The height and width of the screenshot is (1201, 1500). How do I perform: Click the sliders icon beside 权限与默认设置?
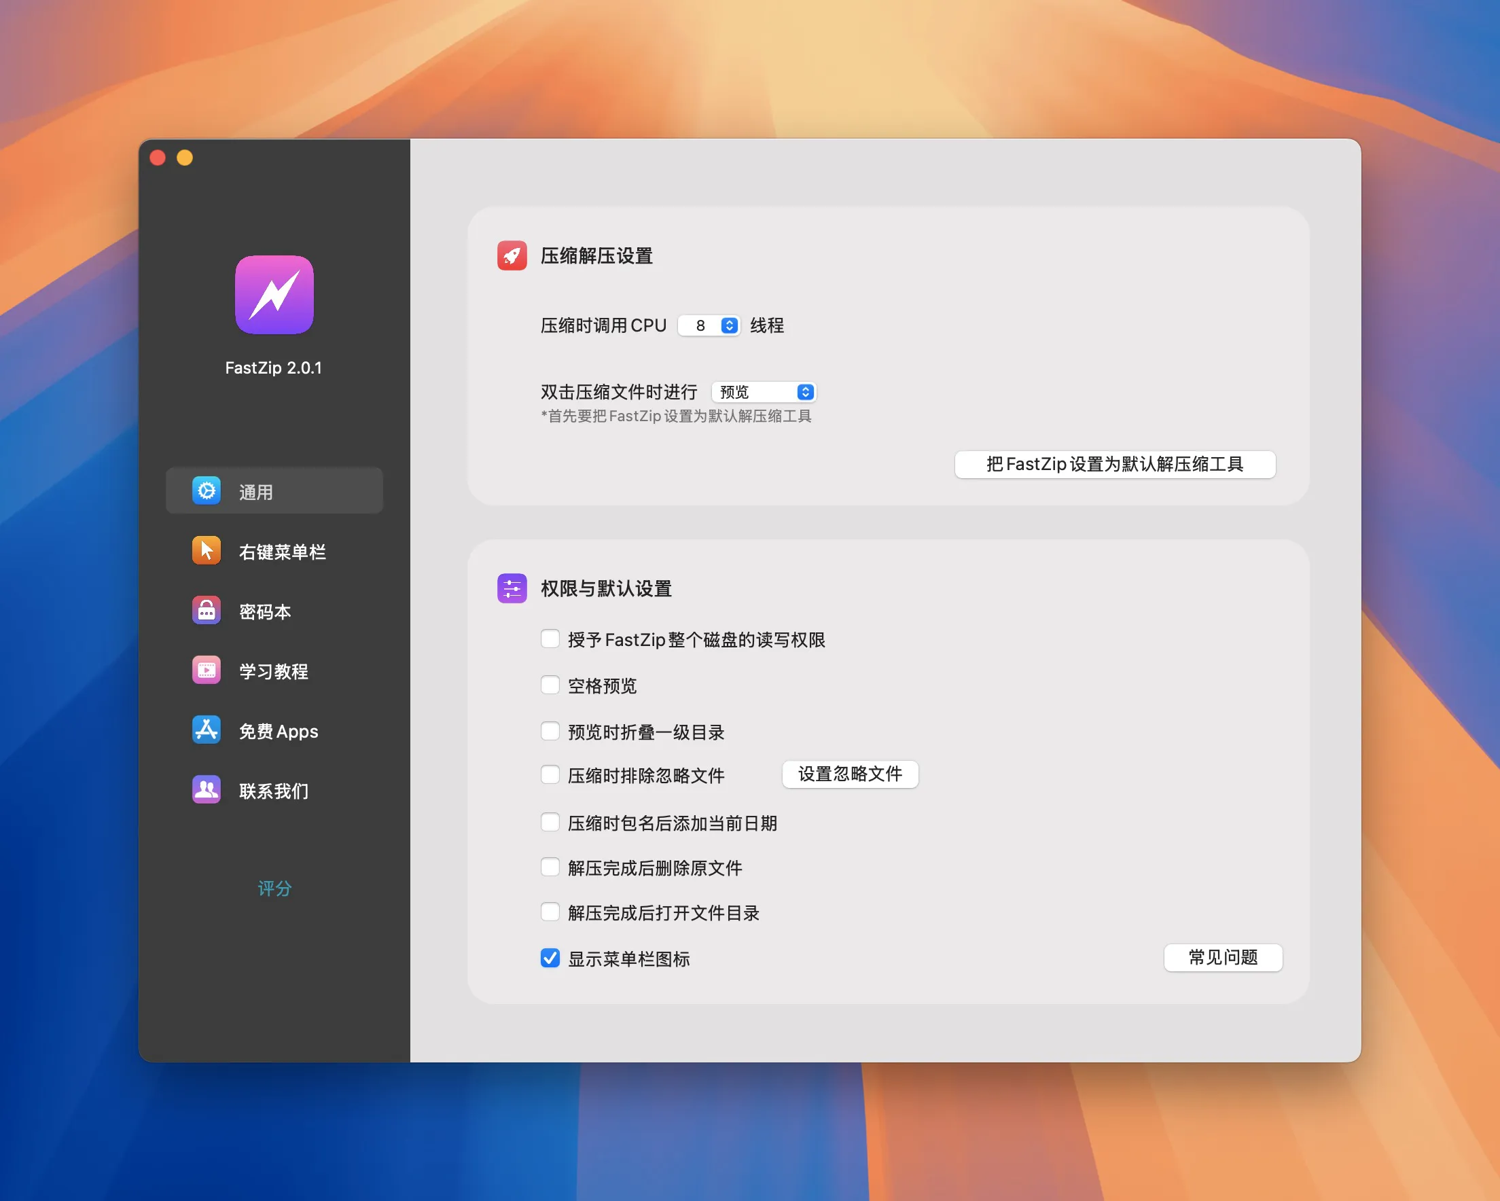tap(512, 589)
